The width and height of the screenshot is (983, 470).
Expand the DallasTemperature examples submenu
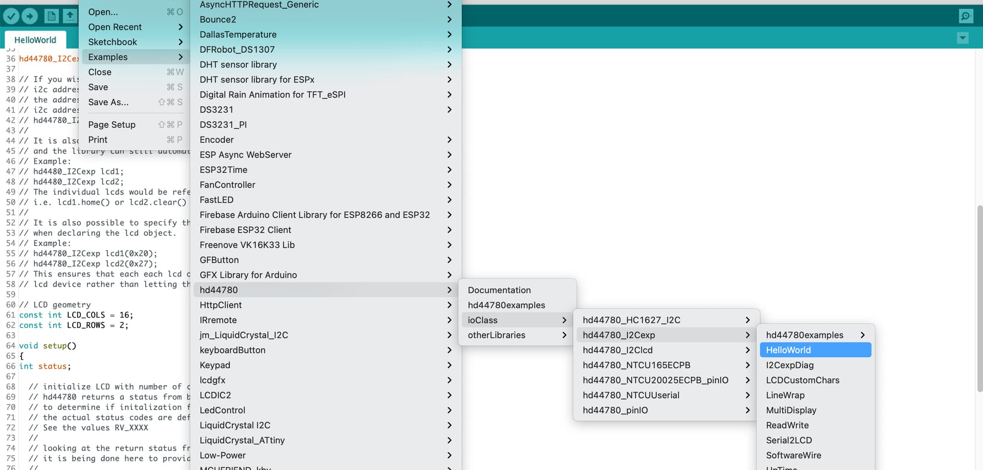pyautogui.click(x=326, y=34)
